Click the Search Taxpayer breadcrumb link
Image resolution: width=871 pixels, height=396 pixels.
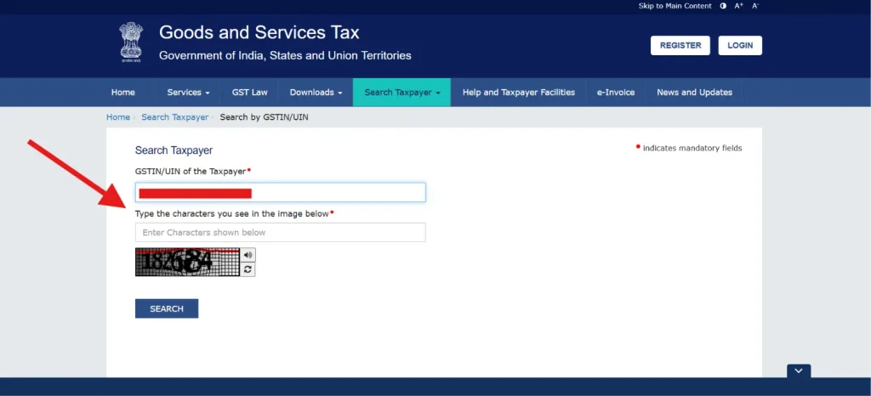click(175, 117)
